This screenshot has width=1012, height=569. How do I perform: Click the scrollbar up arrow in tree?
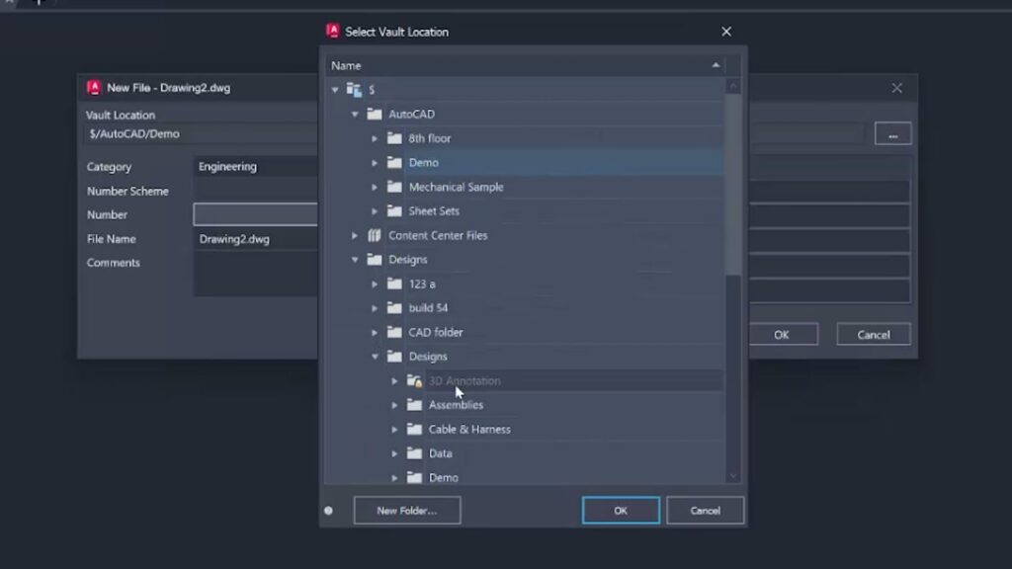pos(732,86)
